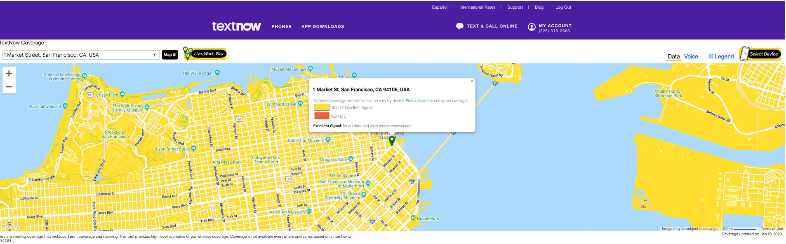The width and height of the screenshot is (786, 244).
Task: Click the Union Square map marker
Action: (x=359, y=175)
